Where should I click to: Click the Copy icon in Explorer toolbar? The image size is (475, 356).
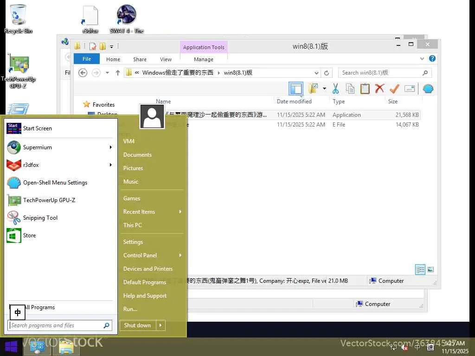coord(350,89)
